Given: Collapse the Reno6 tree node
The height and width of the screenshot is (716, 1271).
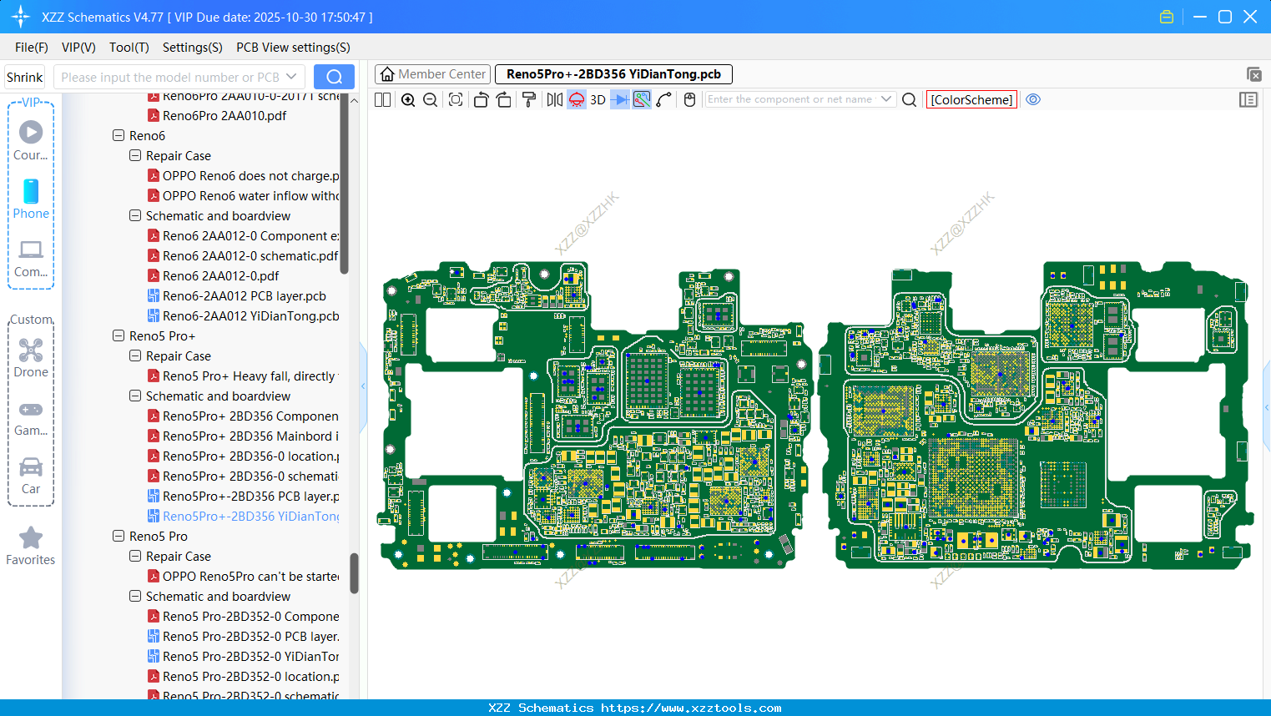Looking at the screenshot, I should (x=119, y=136).
